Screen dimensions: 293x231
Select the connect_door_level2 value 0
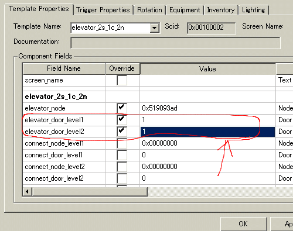click(x=207, y=178)
